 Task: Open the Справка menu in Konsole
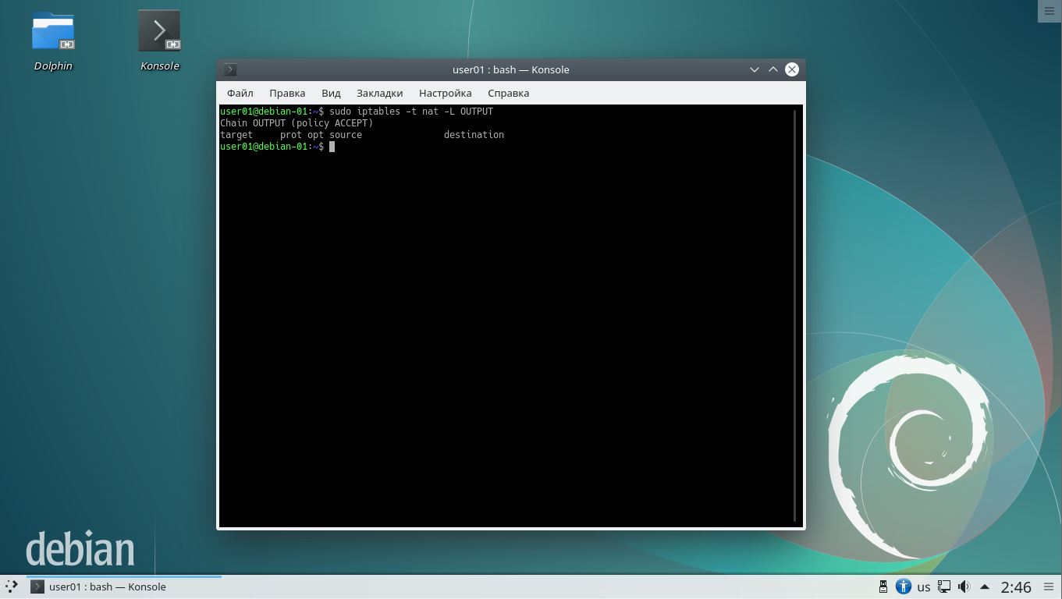[508, 93]
